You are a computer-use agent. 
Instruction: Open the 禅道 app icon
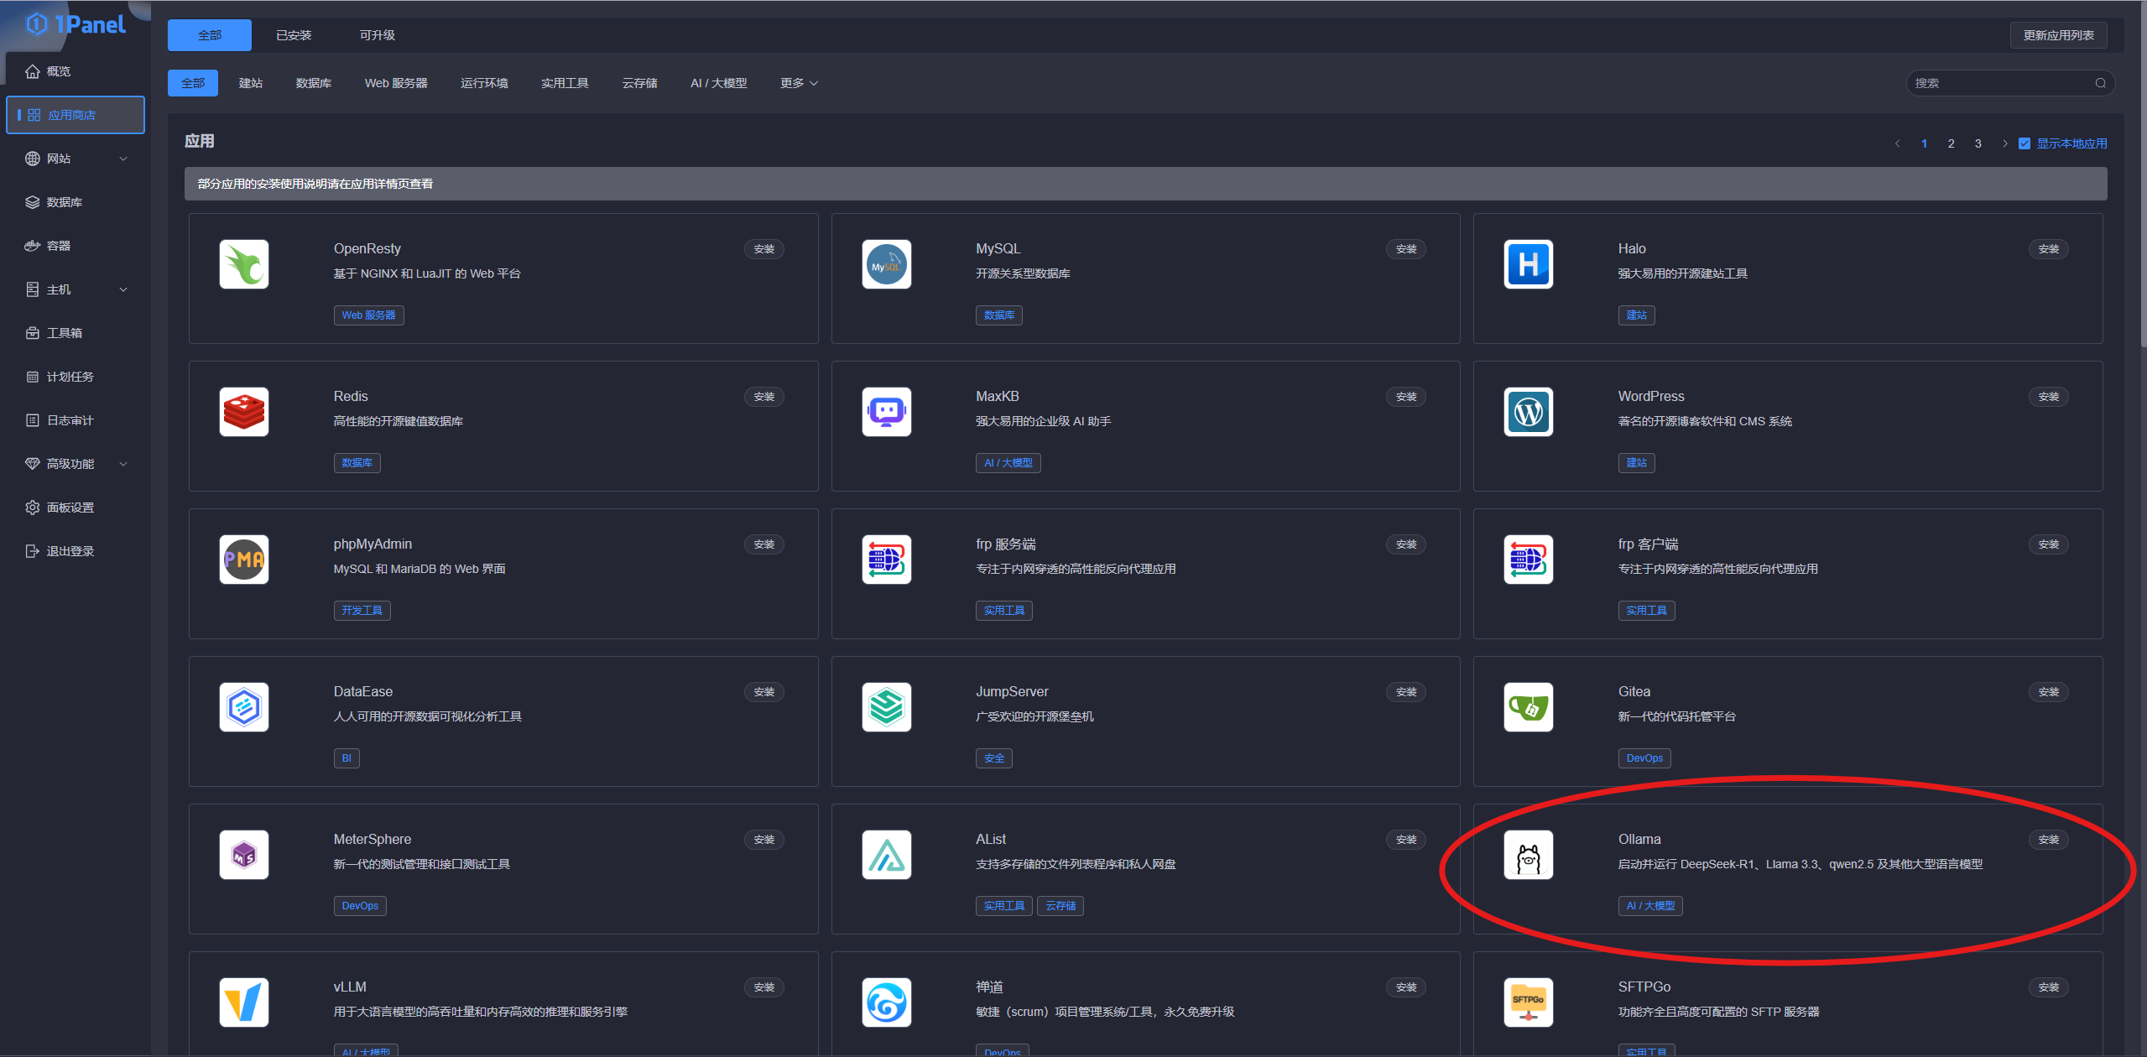pos(886,1002)
